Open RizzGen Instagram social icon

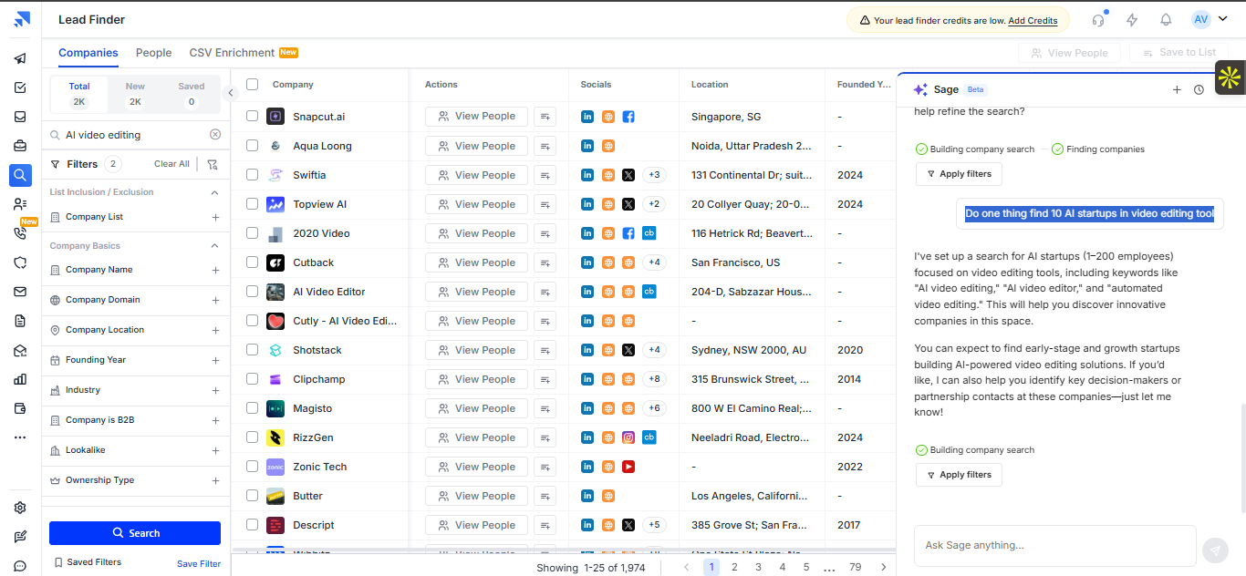point(628,437)
